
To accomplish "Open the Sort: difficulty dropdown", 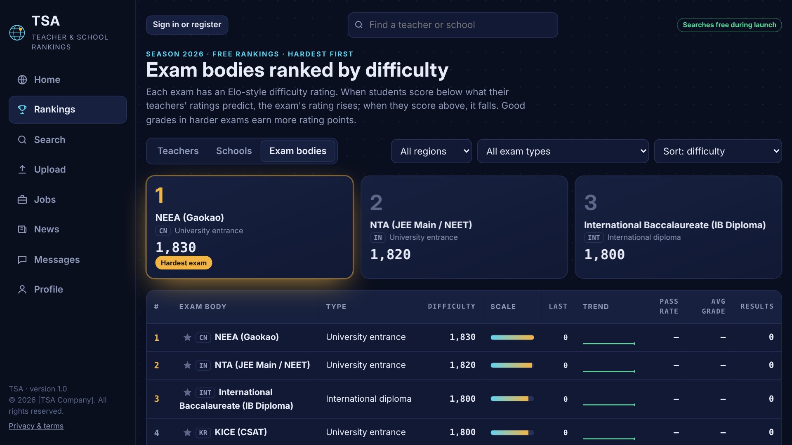I will pos(718,151).
